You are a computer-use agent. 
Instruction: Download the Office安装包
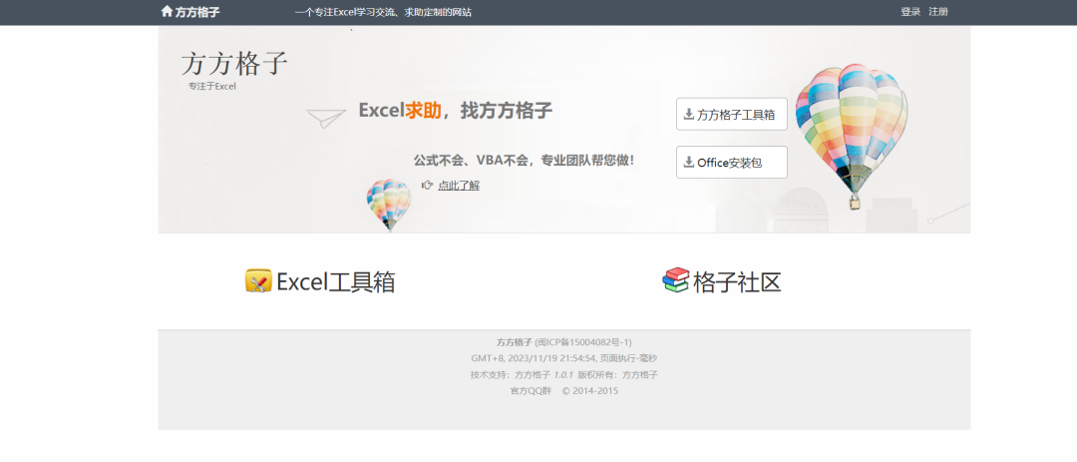click(732, 163)
